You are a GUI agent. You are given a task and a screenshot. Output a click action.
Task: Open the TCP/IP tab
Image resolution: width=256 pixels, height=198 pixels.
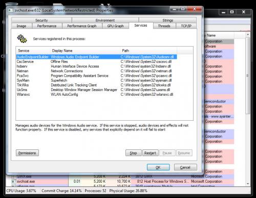[186, 26]
